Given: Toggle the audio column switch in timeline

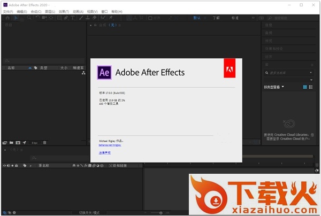Looking at the screenshot, I should pyautogui.click(x=9, y=166).
